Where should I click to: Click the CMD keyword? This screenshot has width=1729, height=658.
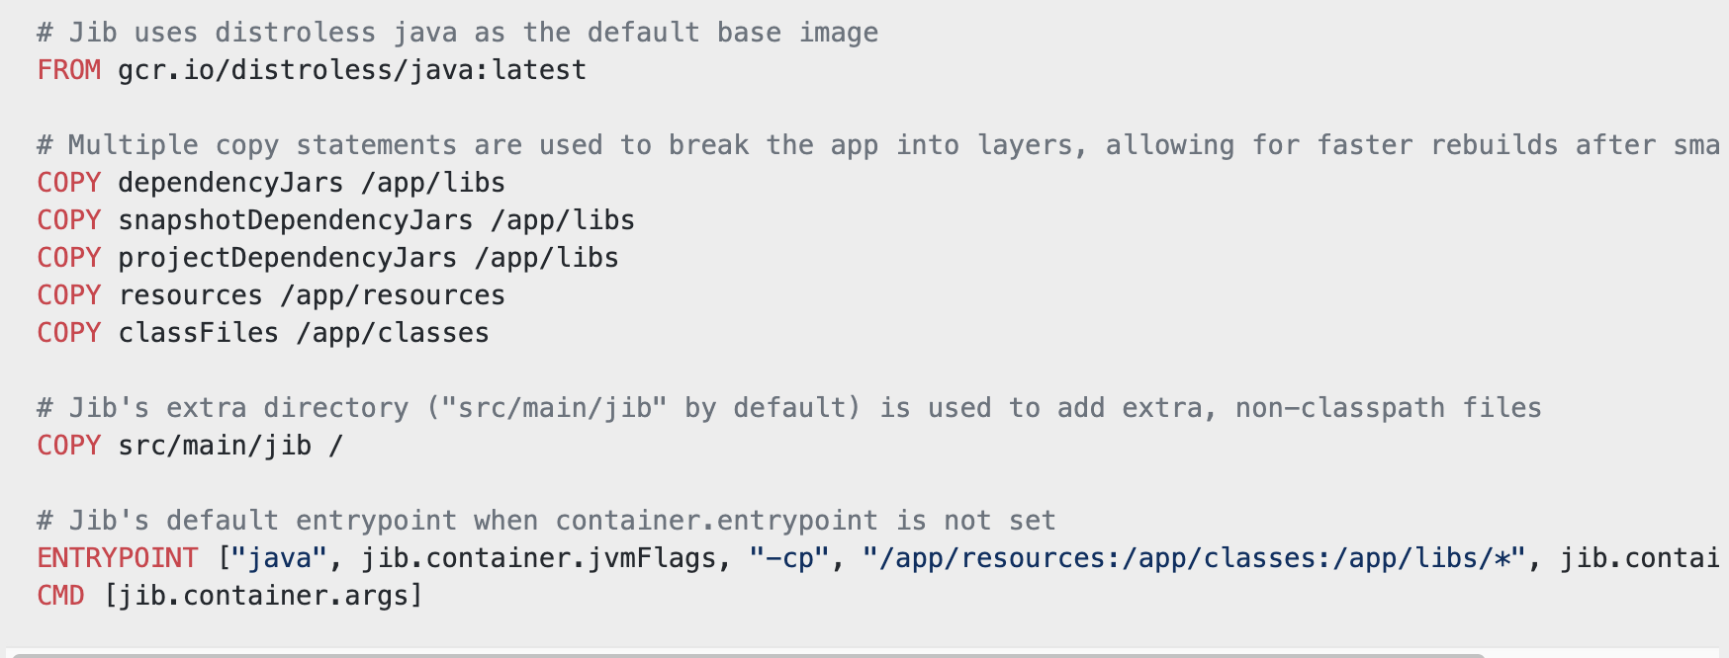[x=61, y=596]
